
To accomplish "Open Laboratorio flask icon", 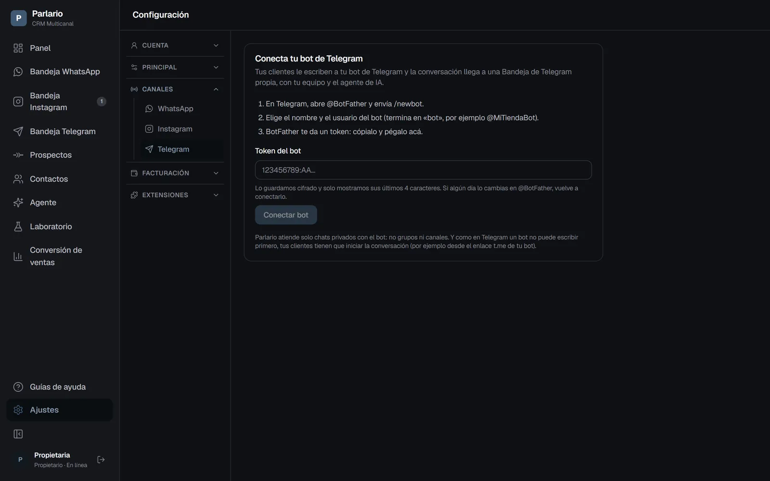I will point(18,227).
